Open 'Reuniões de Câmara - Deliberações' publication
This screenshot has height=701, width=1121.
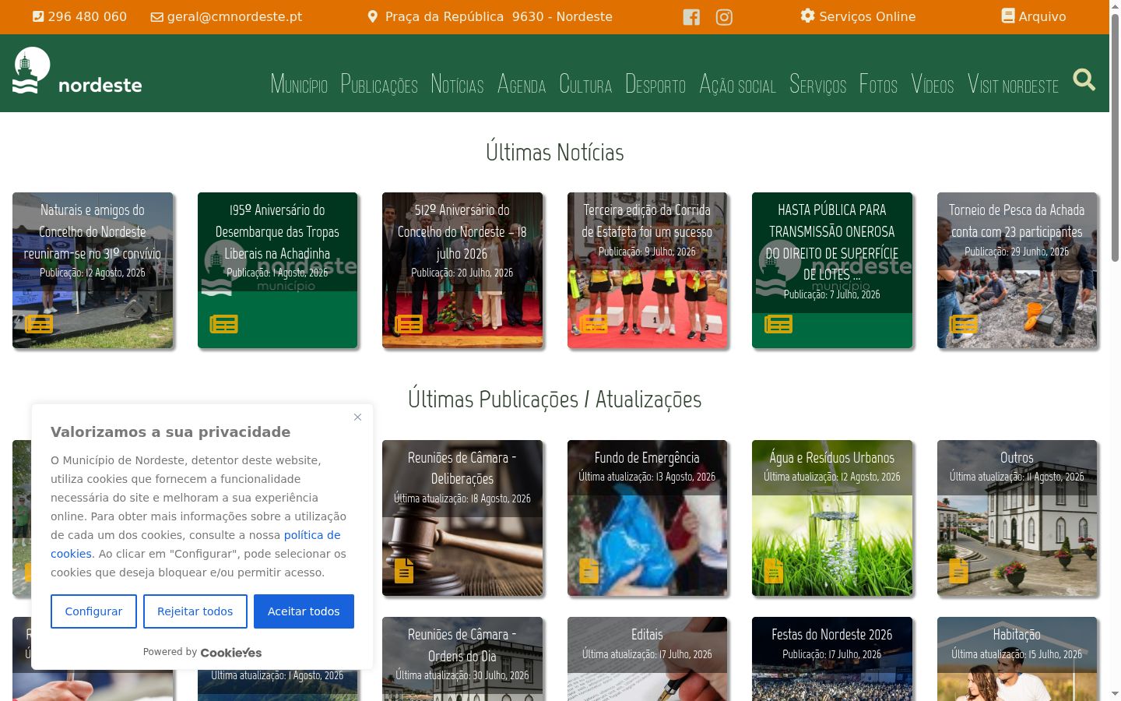coord(462,518)
